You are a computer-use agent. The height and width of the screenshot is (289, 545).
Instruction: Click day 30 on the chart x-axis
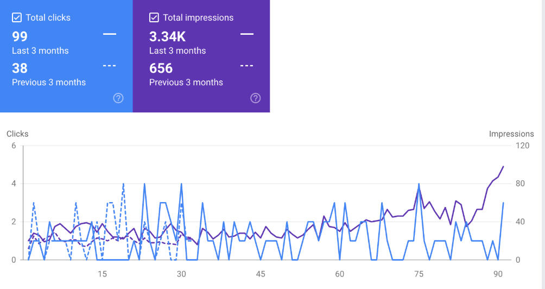point(181,273)
